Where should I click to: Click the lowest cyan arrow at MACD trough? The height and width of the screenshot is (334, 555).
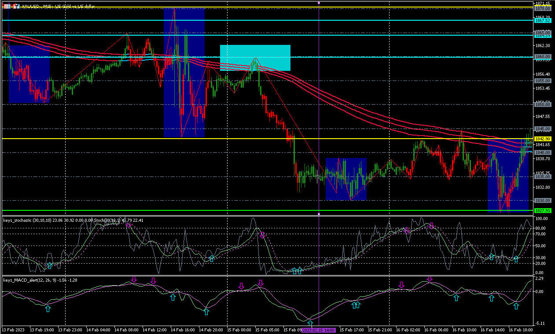pyautogui.click(x=310, y=323)
